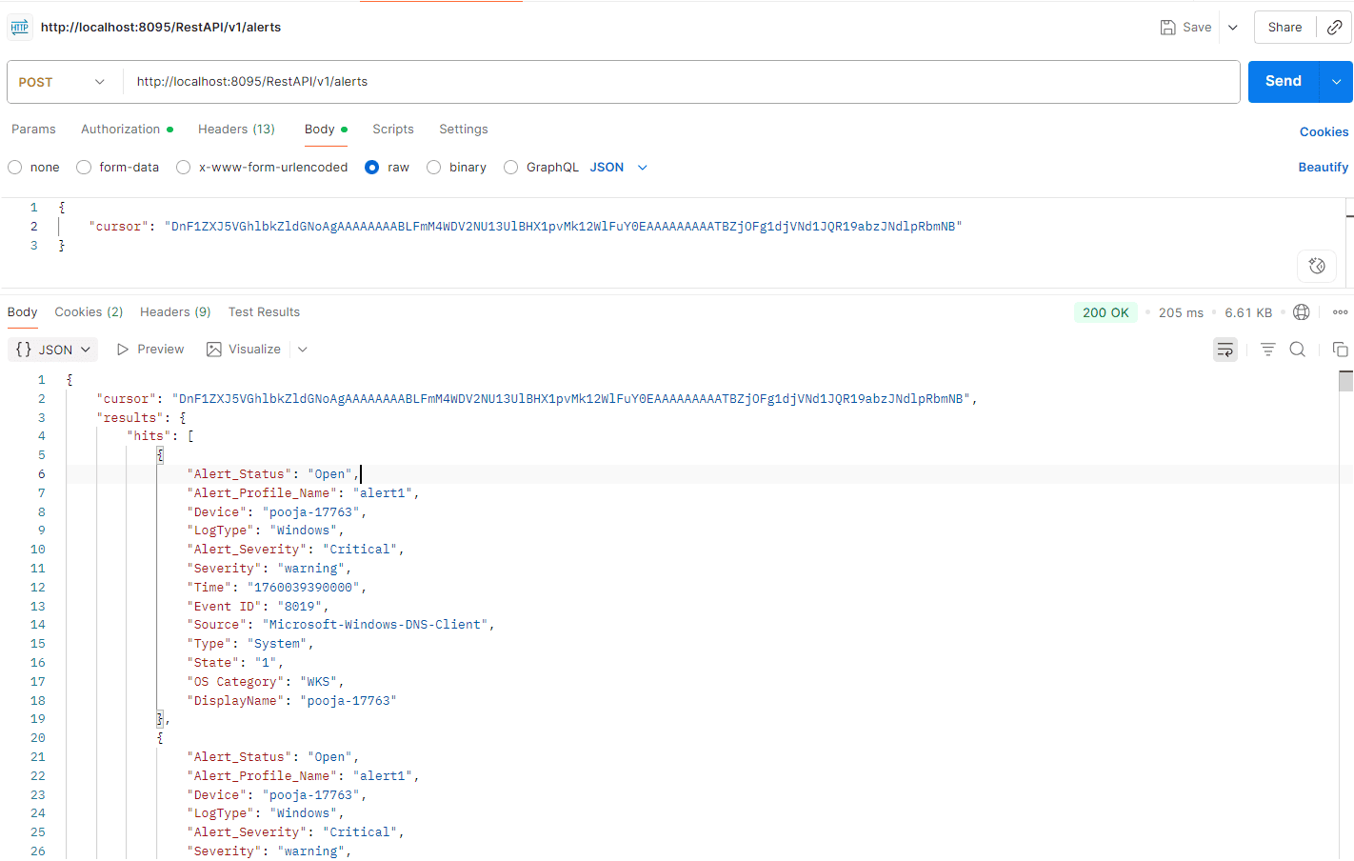1354x861 pixels.
Task: Toggle word wrap in the response viewer
Action: 1225,349
